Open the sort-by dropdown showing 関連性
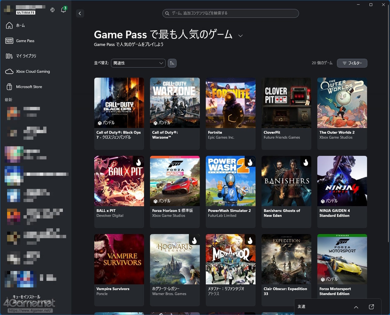 point(138,63)
